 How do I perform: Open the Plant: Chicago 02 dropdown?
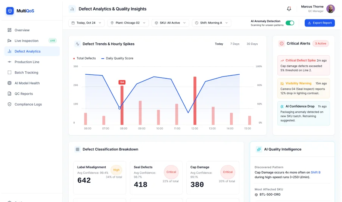pos(128,23)
